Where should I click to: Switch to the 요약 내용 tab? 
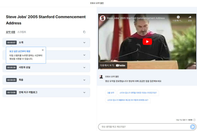11,32
